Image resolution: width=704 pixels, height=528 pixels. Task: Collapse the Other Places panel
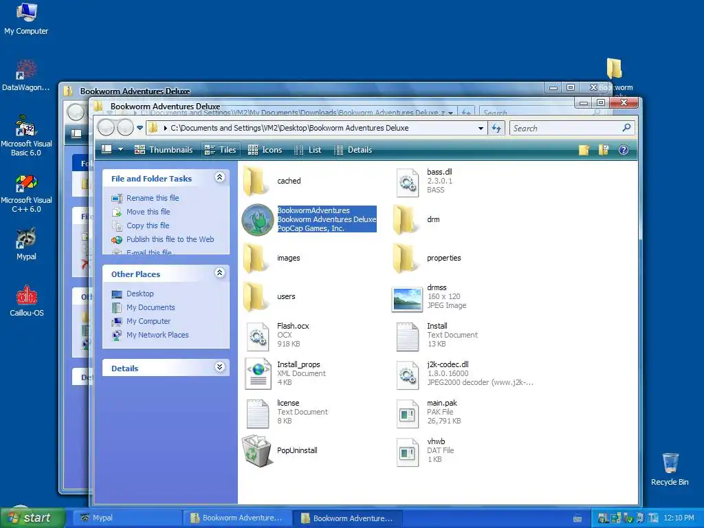click(219, 273)
